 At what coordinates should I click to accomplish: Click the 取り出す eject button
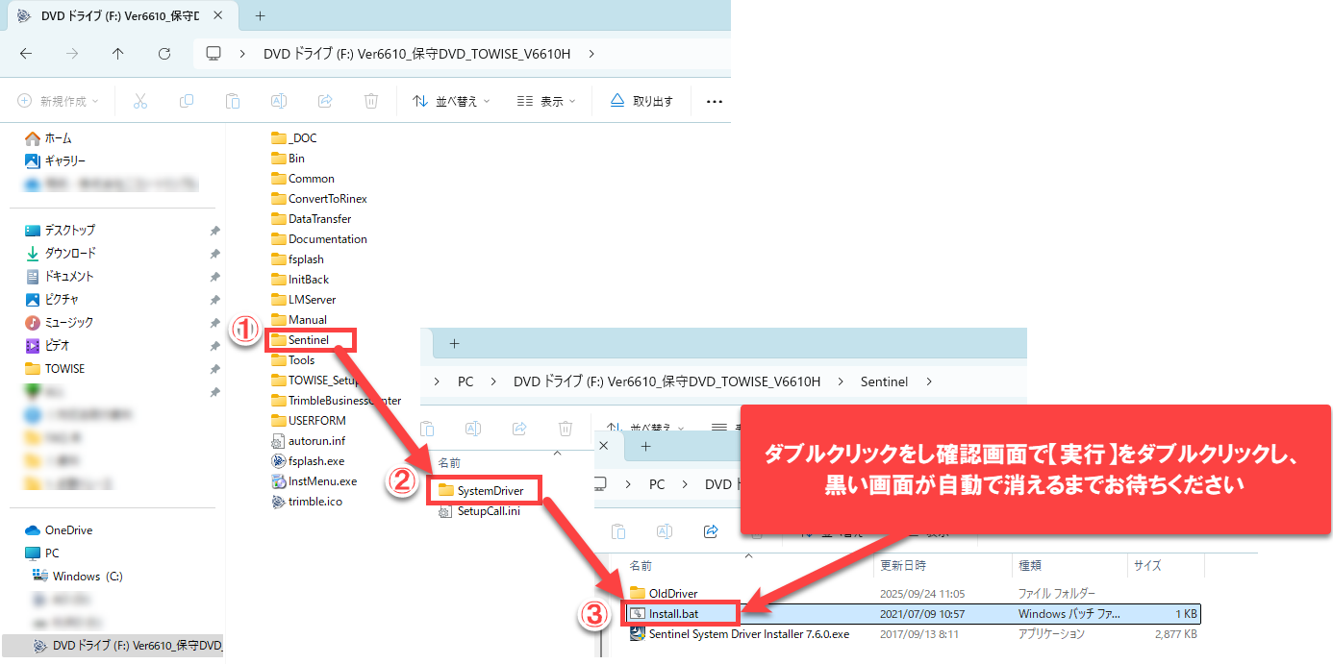pos(641,101)
